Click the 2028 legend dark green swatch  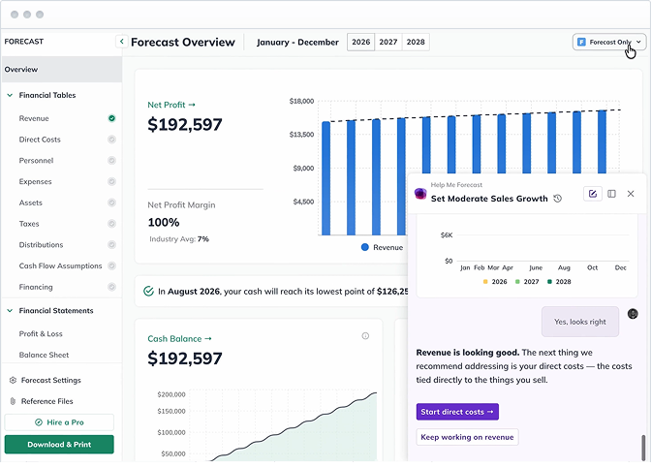pyautogui.click(x=549, y=282)
